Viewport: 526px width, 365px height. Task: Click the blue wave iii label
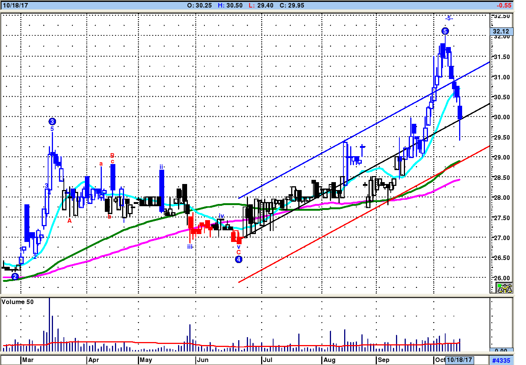(x=190, y=246)
